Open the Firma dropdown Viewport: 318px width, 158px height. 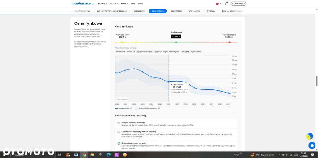pos(125,3)
